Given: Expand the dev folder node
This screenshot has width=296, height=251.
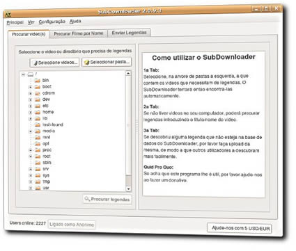Looking at the screenshot, I should 30,99.
